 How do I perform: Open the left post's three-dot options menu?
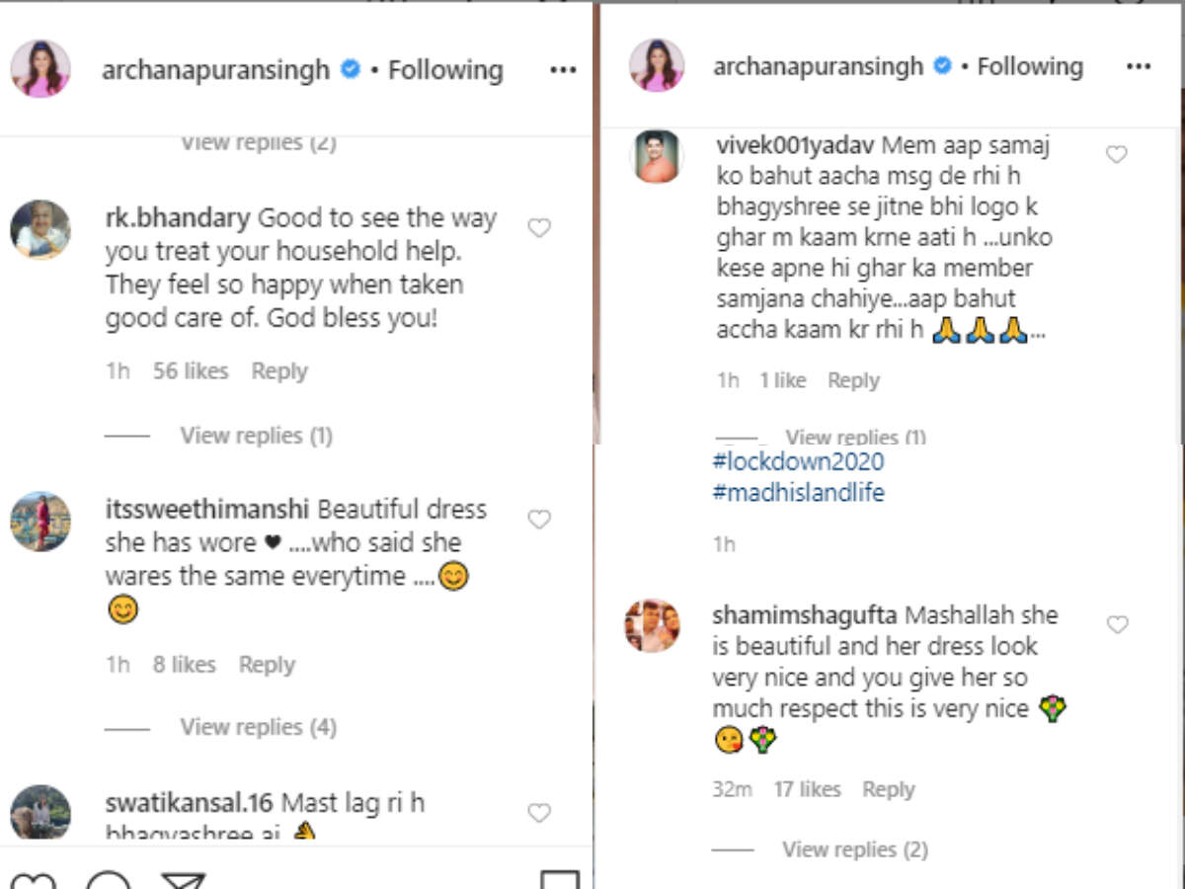[563, 70]
